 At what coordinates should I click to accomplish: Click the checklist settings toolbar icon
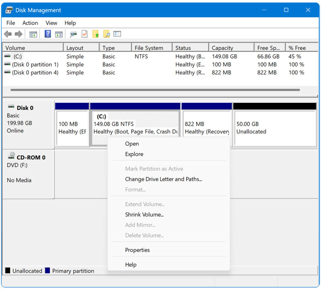coord(117,34)
